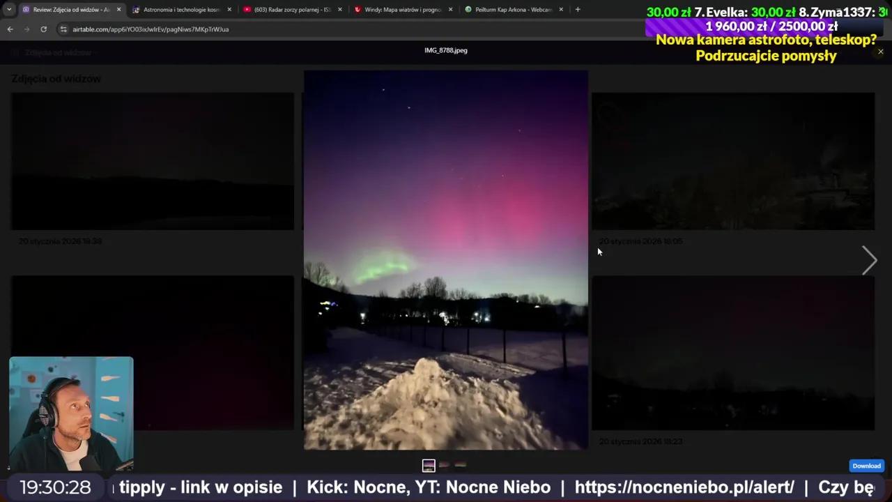
Task: Click the browser forward navigation arrow
Action: 26,29
